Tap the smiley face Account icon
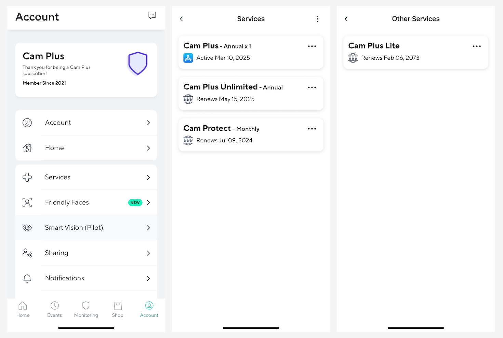This screenshot has width=503, height=338. [27, 123]
